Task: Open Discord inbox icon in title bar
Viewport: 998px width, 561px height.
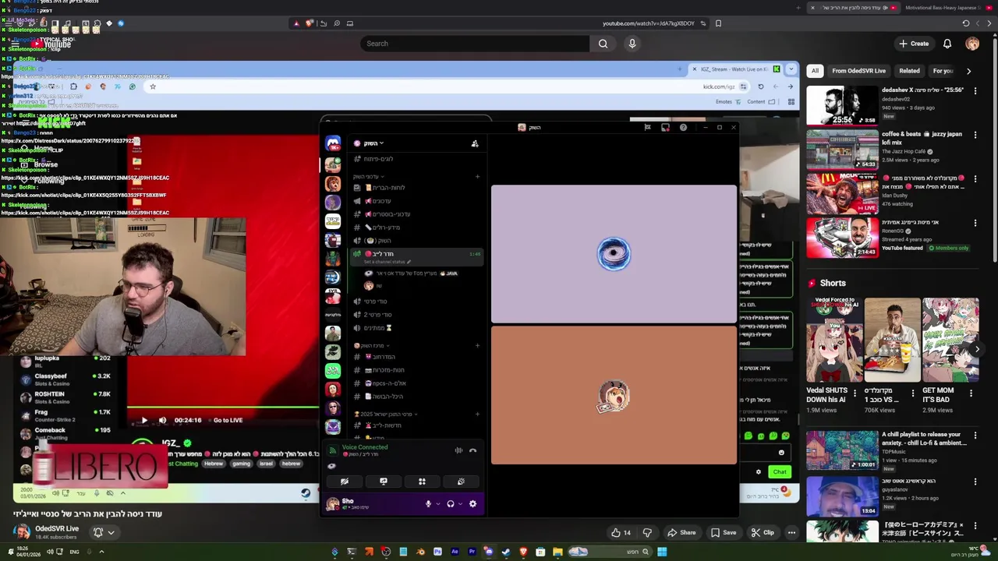Action: (665, 127)
